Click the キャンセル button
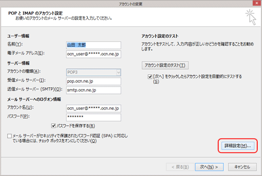262x176 pixels. pyautogui.click(x=242, y=167)
